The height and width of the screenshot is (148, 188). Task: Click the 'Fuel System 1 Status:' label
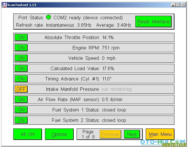click(x=76, y=110)
